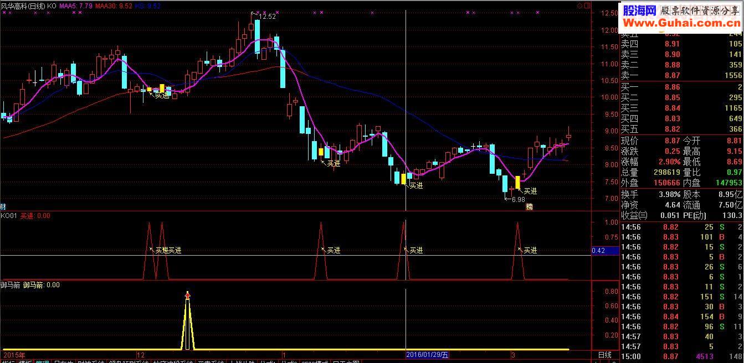
Task: Select the 买一 row at 8.86
Action: click(x=681, y=87)
